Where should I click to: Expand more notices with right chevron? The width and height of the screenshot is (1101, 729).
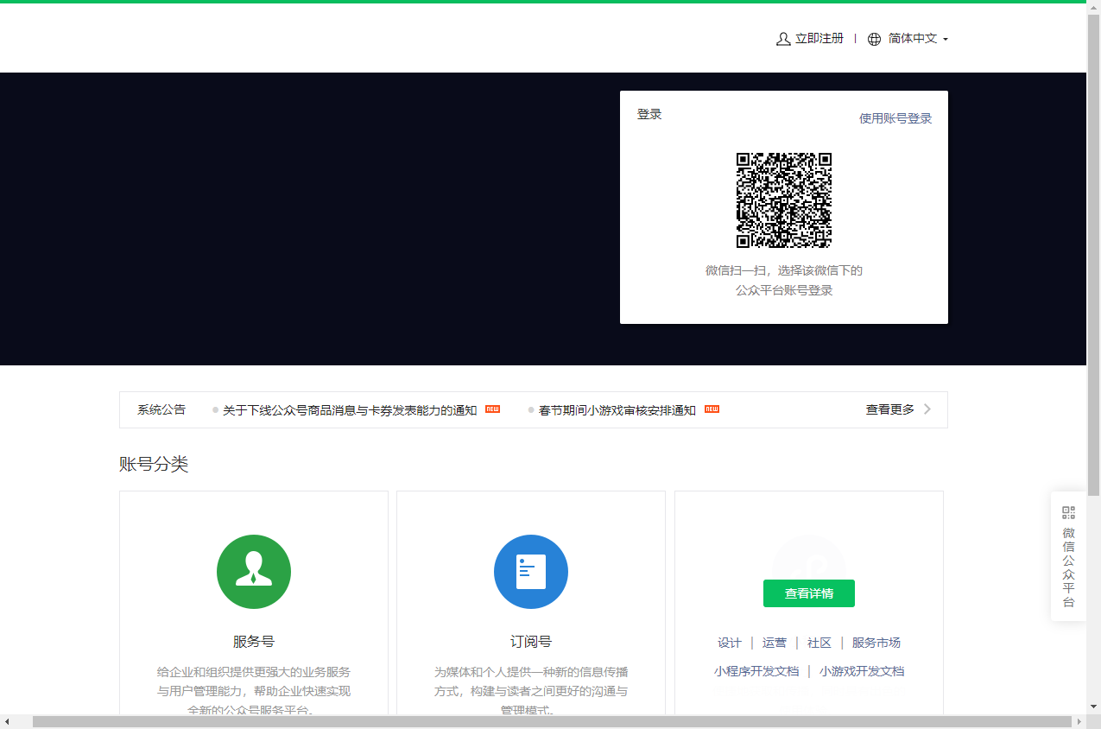(x=927, y=409)
